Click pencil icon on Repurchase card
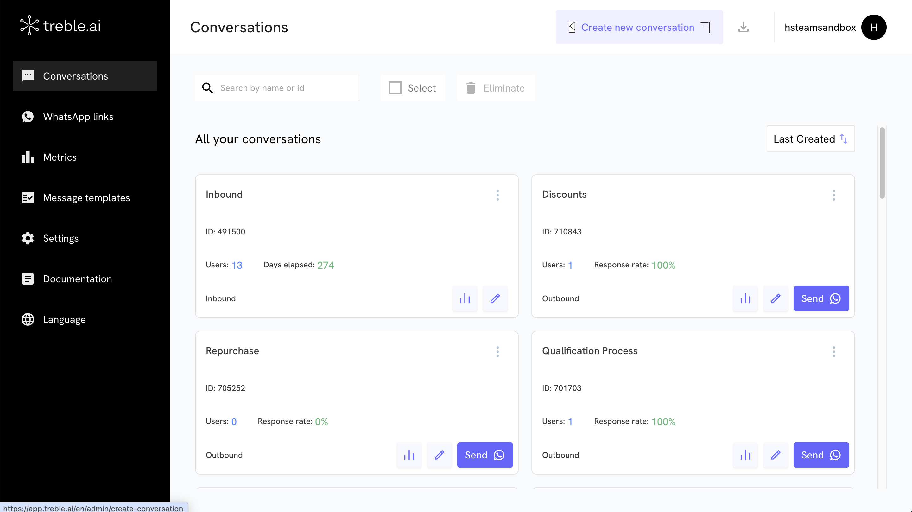The height and width of the screenshot is (512, 912). 439,455
